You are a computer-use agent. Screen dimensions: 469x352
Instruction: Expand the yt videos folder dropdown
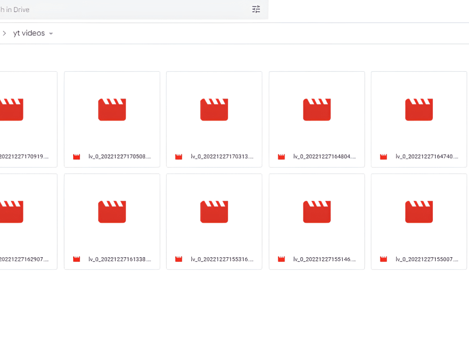[51, 33]
